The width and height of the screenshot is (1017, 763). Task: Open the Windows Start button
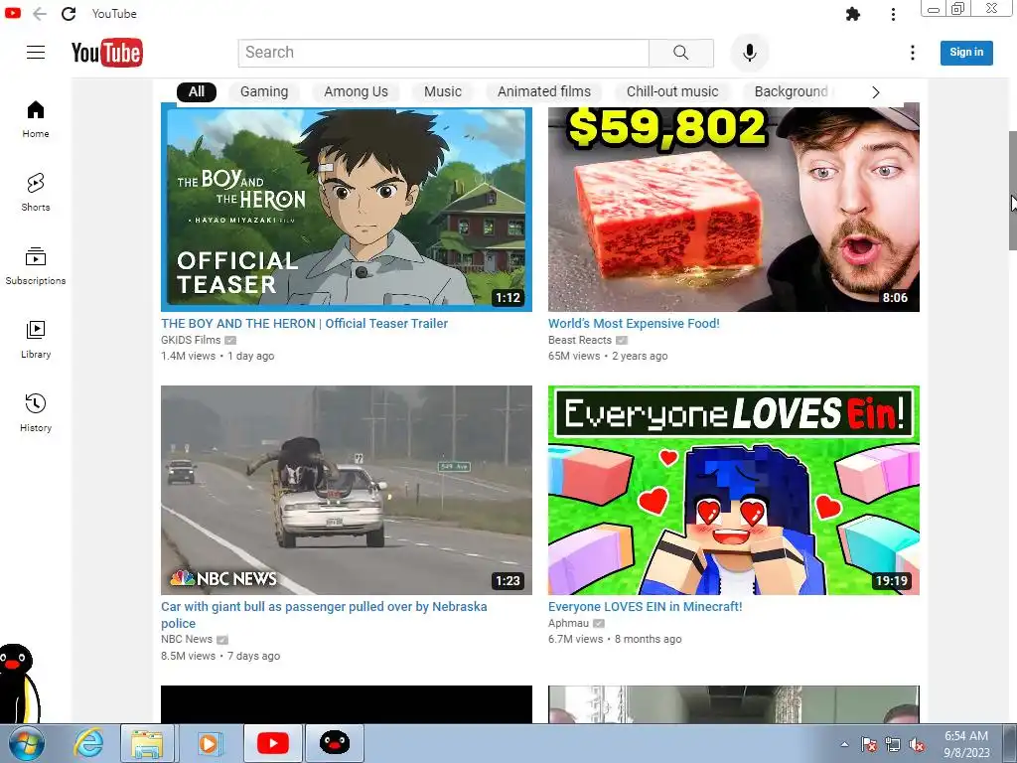pyautogui.click(x=26, y=743)
